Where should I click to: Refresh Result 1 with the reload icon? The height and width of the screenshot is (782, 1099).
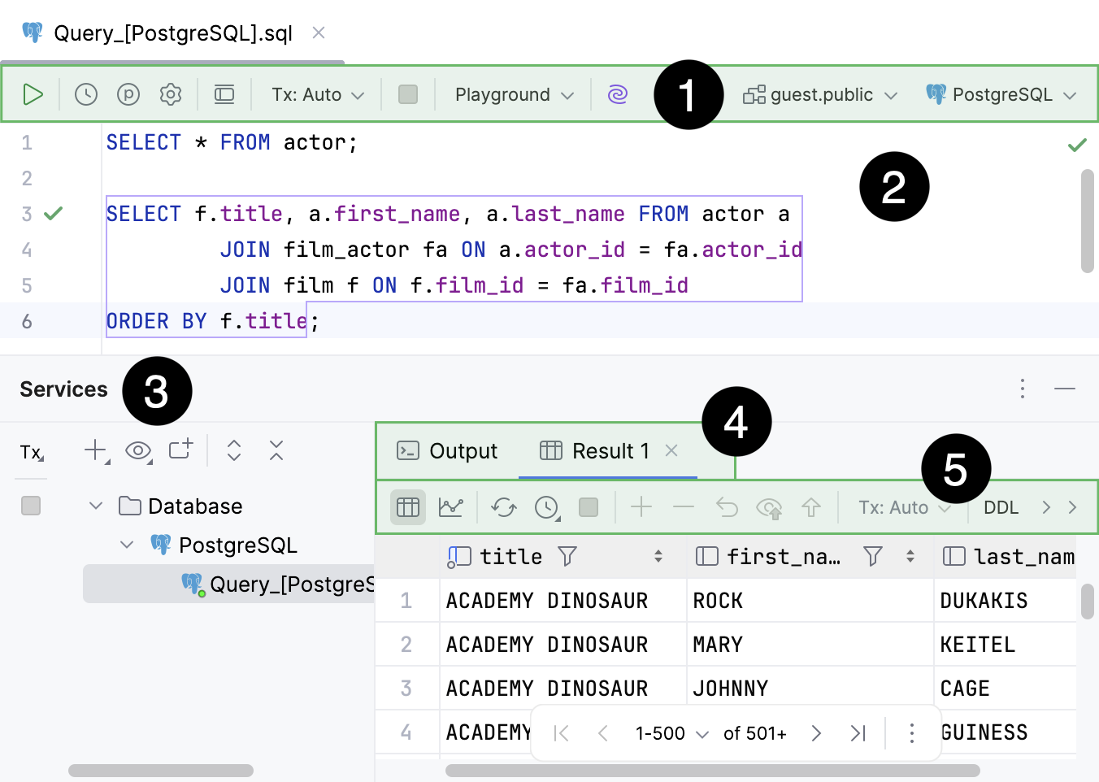pos(503,506)
